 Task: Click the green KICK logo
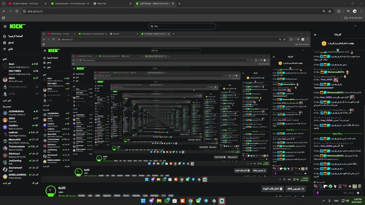[x=17, y=26]
